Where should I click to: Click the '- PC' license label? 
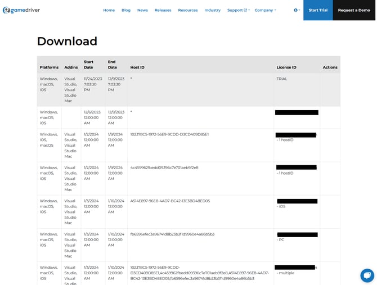coord(280,239)
